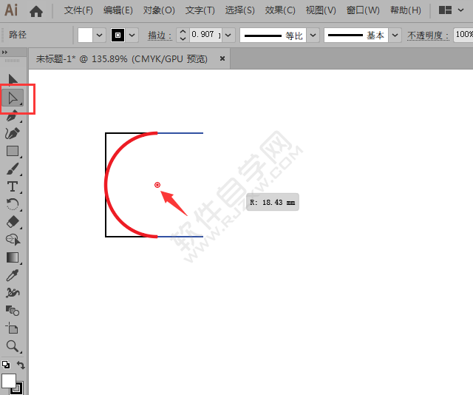Click the 不透明度 opacity link

pyautogui.click(x=427, y=35)
